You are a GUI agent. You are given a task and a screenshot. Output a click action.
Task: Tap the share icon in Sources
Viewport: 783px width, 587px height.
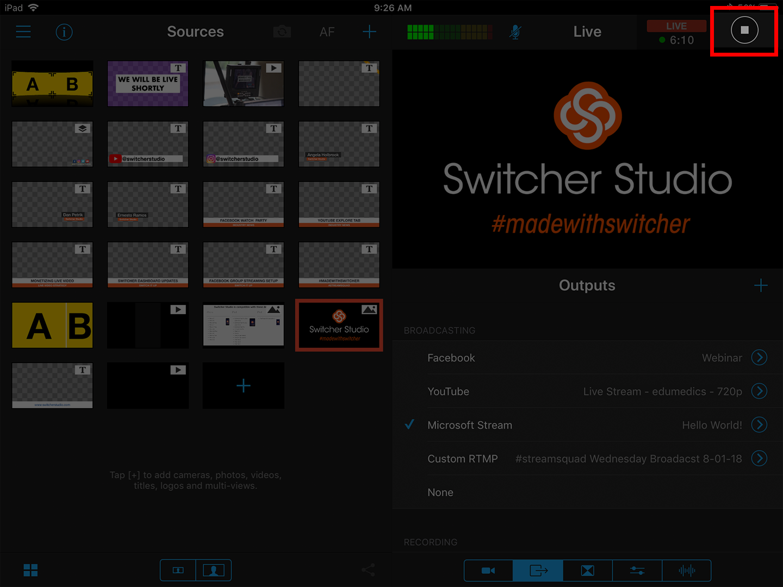(368, 570)
